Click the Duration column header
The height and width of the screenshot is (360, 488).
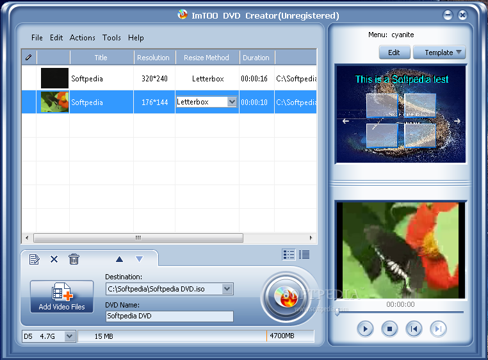click(x=257, y=57)
